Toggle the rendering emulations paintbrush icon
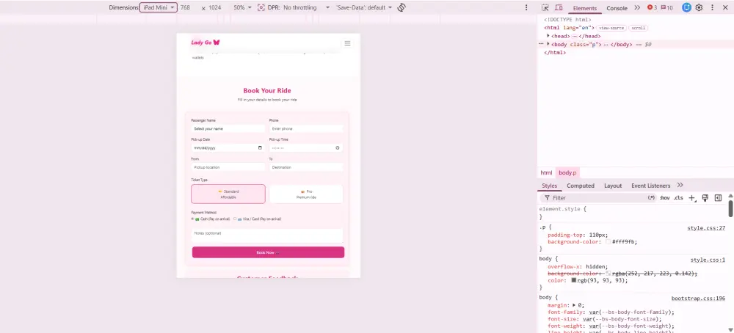 click(705, 198)
